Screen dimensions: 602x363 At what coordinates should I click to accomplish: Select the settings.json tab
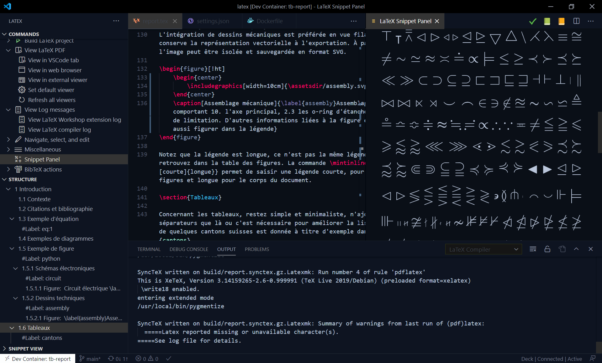pyautogui.click(x=212, y=21)
